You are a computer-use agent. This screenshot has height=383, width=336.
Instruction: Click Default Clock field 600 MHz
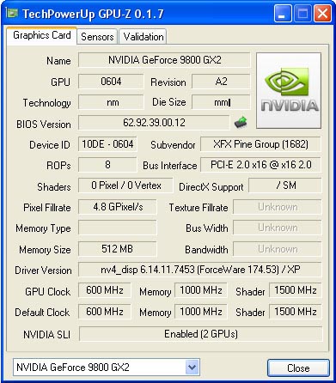pyautogui.click(x=105, y=312)
